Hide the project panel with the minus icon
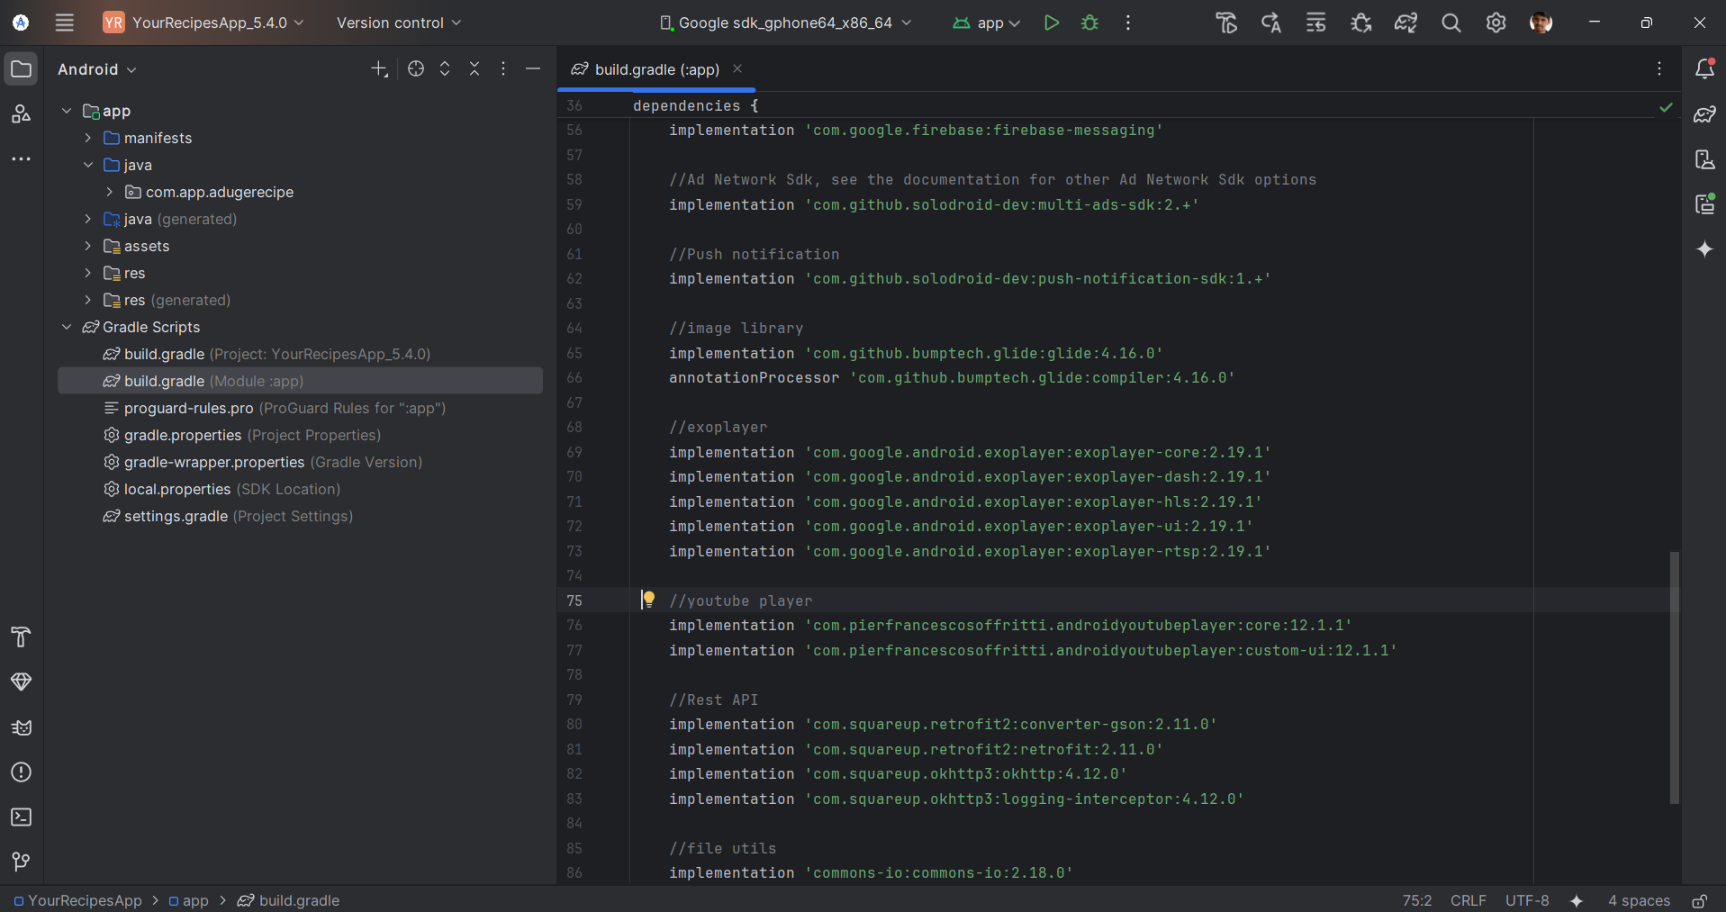 pos(533,68)
